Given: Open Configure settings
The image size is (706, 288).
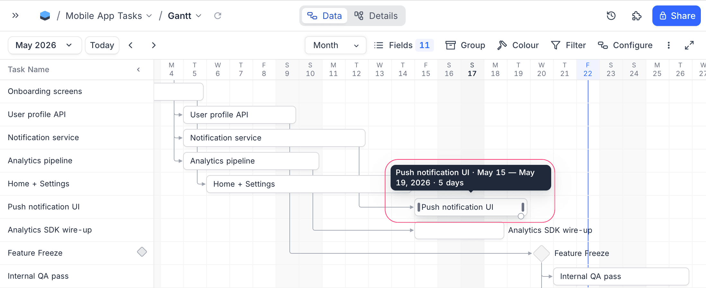Looking at the screenshot, I should [625, 45].
